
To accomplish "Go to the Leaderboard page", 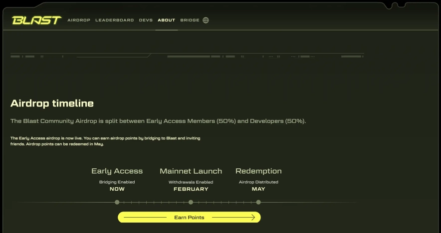I will click(x=115, y=20).
